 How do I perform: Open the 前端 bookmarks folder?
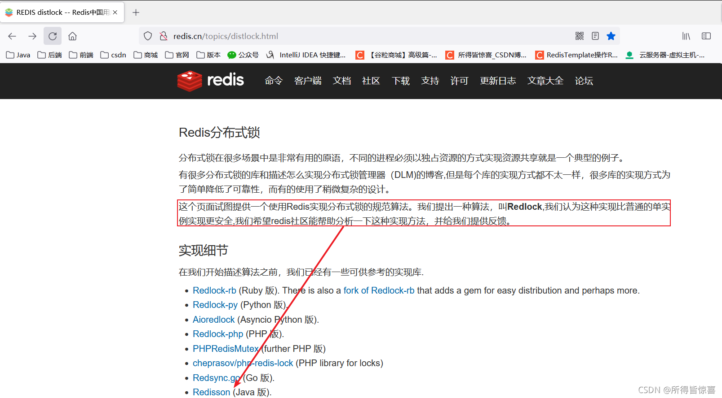point(81,55)
